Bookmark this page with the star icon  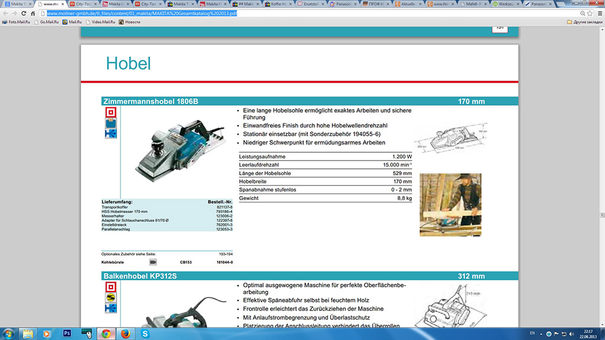tap(590, 13)
